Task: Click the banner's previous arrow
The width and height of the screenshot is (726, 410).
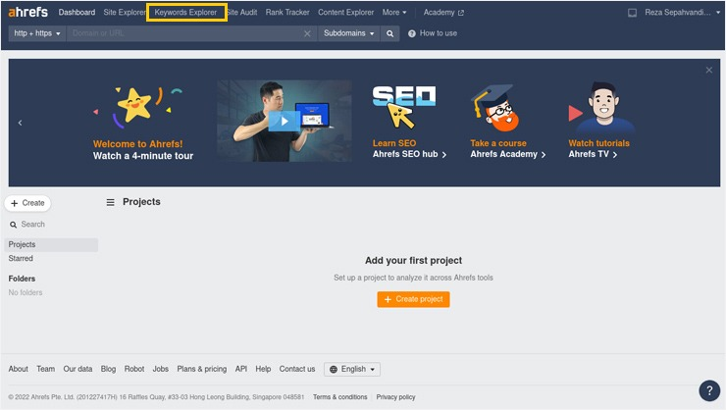Action: point(20,123)
